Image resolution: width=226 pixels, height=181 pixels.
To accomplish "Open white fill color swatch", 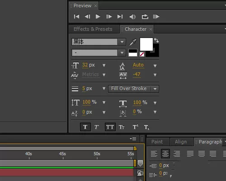I will (146, 44).
